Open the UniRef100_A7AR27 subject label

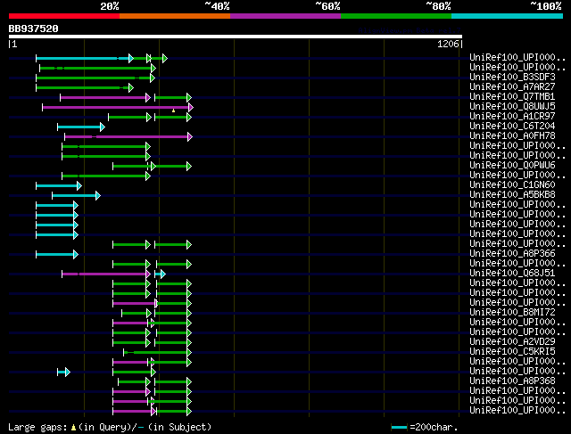click(512, 87)
